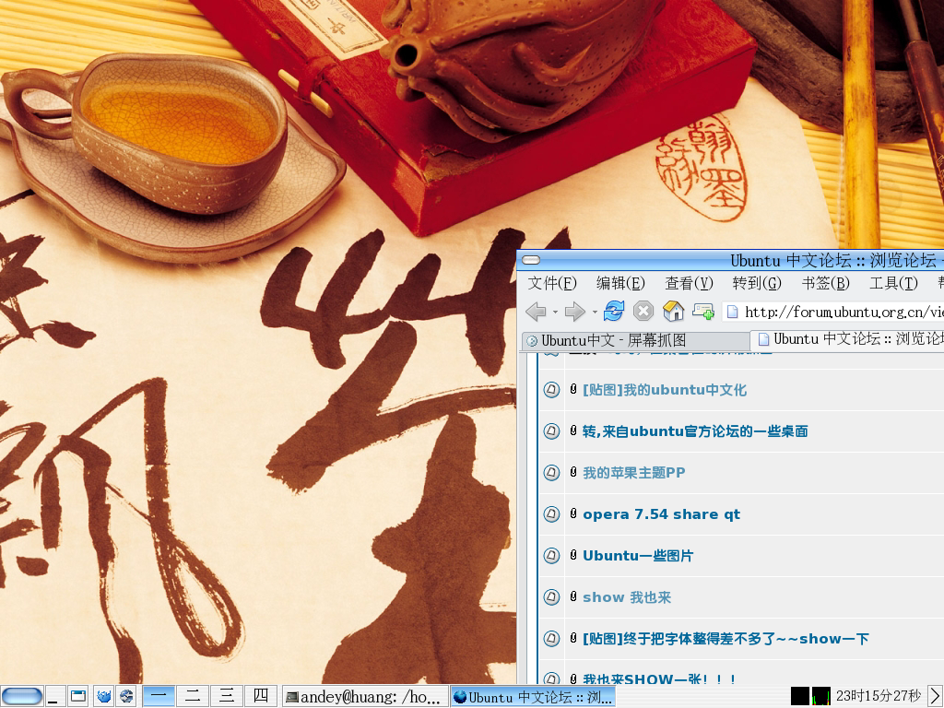The image size is (944, 708).
Task: Open topic 我的苹果主题PP
Action: [x=634, y=473]
